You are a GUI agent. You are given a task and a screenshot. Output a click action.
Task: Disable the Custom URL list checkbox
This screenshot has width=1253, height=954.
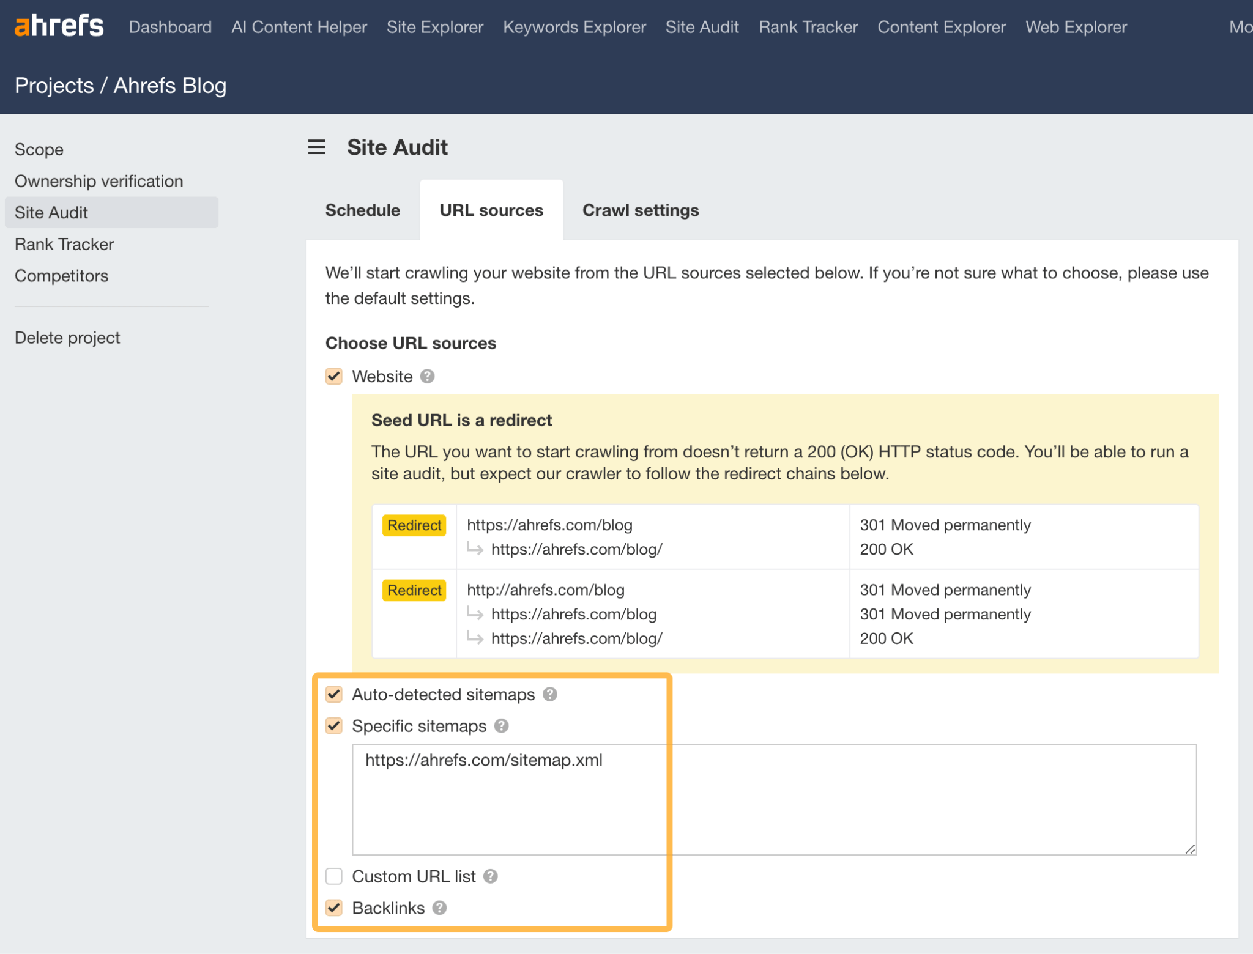pyautogui.click(x=333, y=876)
